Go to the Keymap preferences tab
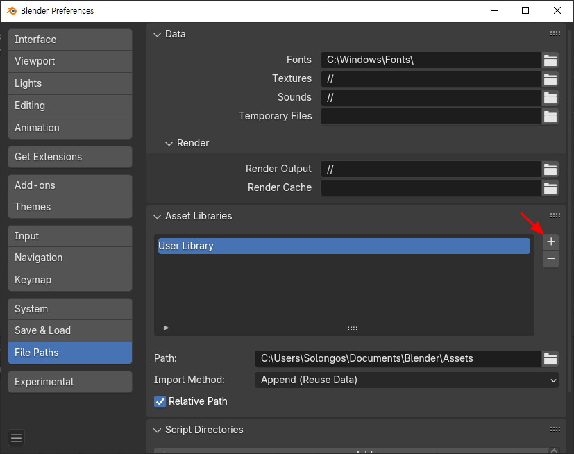This screenshot has width=574, height=454. pos(70,280)
